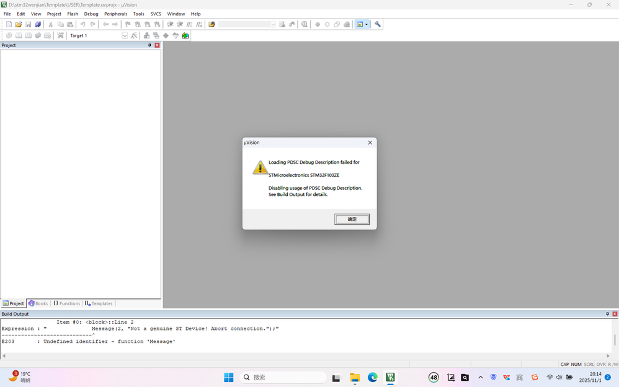
Task: Toggle auto-hide pin on Build Output panel
Action: coord(607,314)
